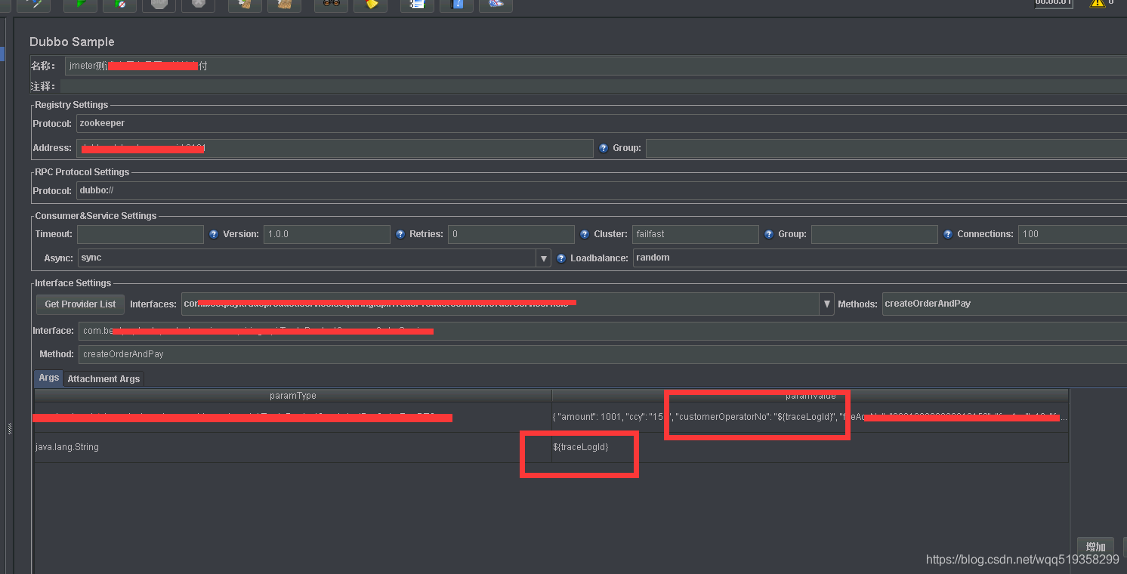The height and width of the screenshot is (574, 1127).
Task: Open log viewer via yellow warning triangle
Action: coord(1098,3)
